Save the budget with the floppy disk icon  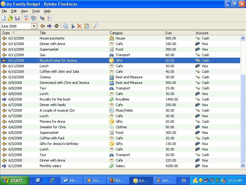pyautogui.click(x=17, y=18)
